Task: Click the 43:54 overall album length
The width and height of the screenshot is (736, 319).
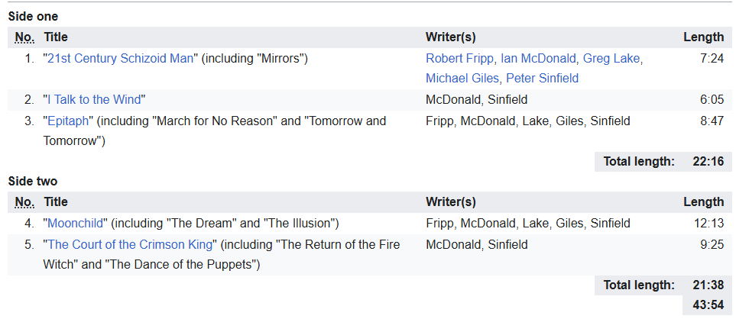Action: 709,304
